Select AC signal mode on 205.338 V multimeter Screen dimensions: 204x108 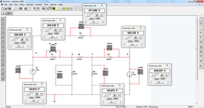click(50, 34)
